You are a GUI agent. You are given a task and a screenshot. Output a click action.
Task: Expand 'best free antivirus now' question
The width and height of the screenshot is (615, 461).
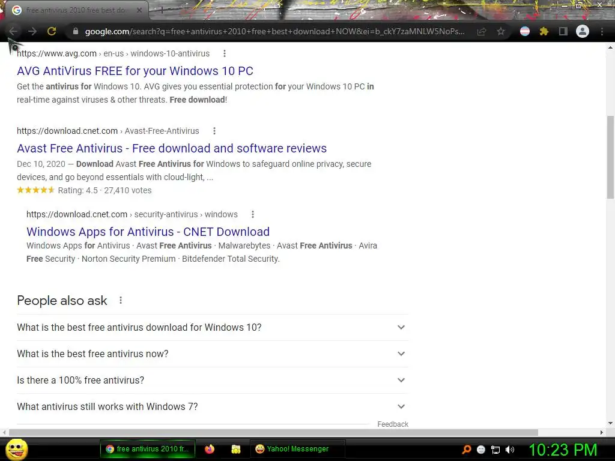coord(212,354)
